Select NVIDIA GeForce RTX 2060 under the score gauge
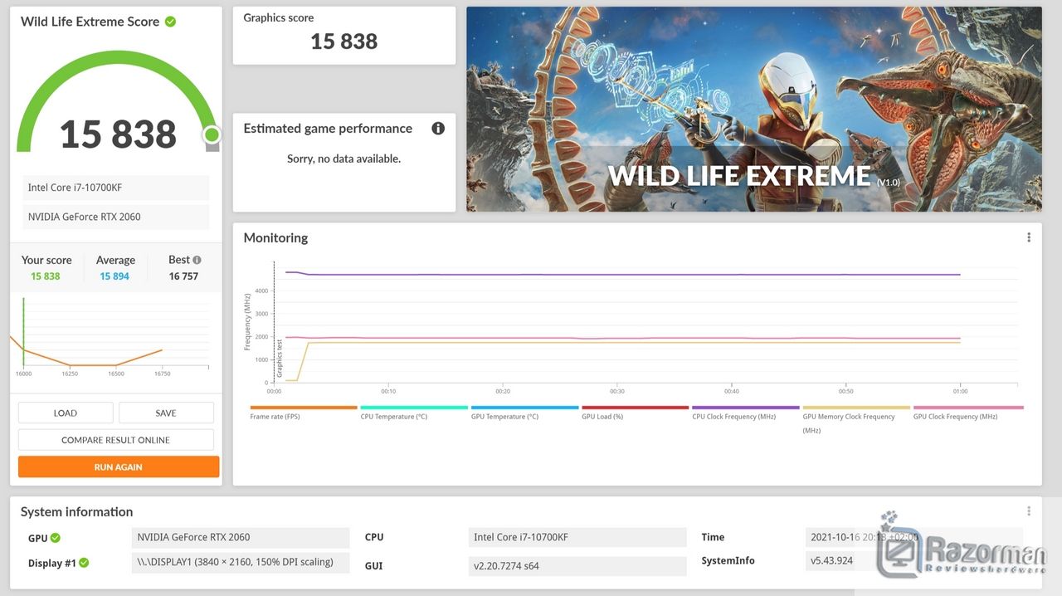The height and width of the screenshot is (596, 1062). (x=115, y=217)
